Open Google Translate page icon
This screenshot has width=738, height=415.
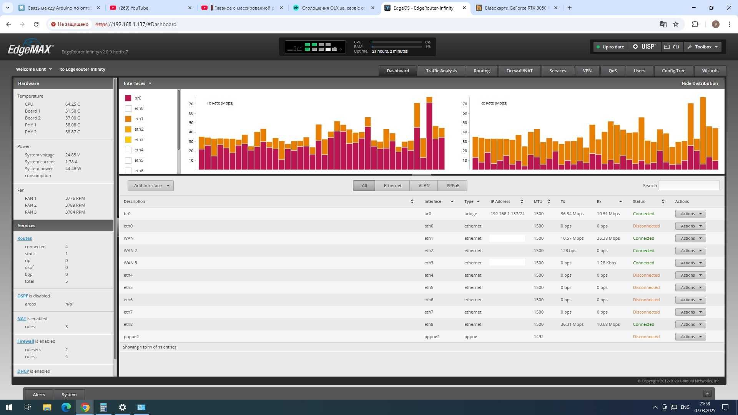point(663,24)
